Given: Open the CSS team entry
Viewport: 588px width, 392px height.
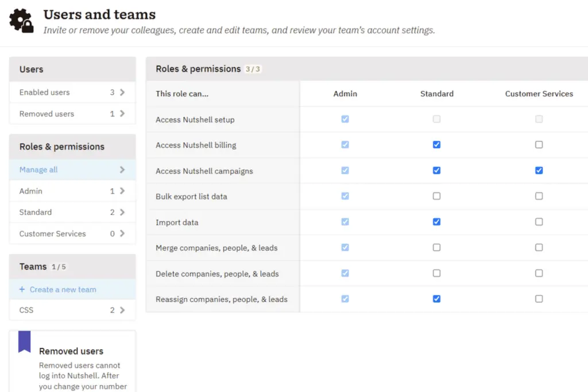Looking at the screenshot, I should pyautogui.click(x=72, y=310).
